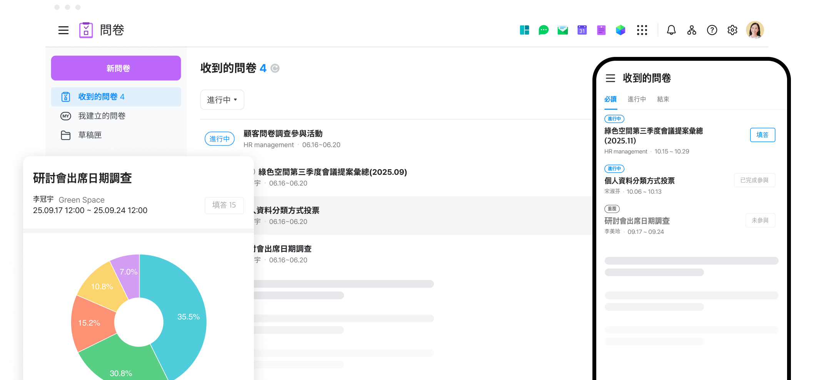Click the notification bell icon
The width and height of the screenshot is (814, 380).
click(x=671, y=30)
